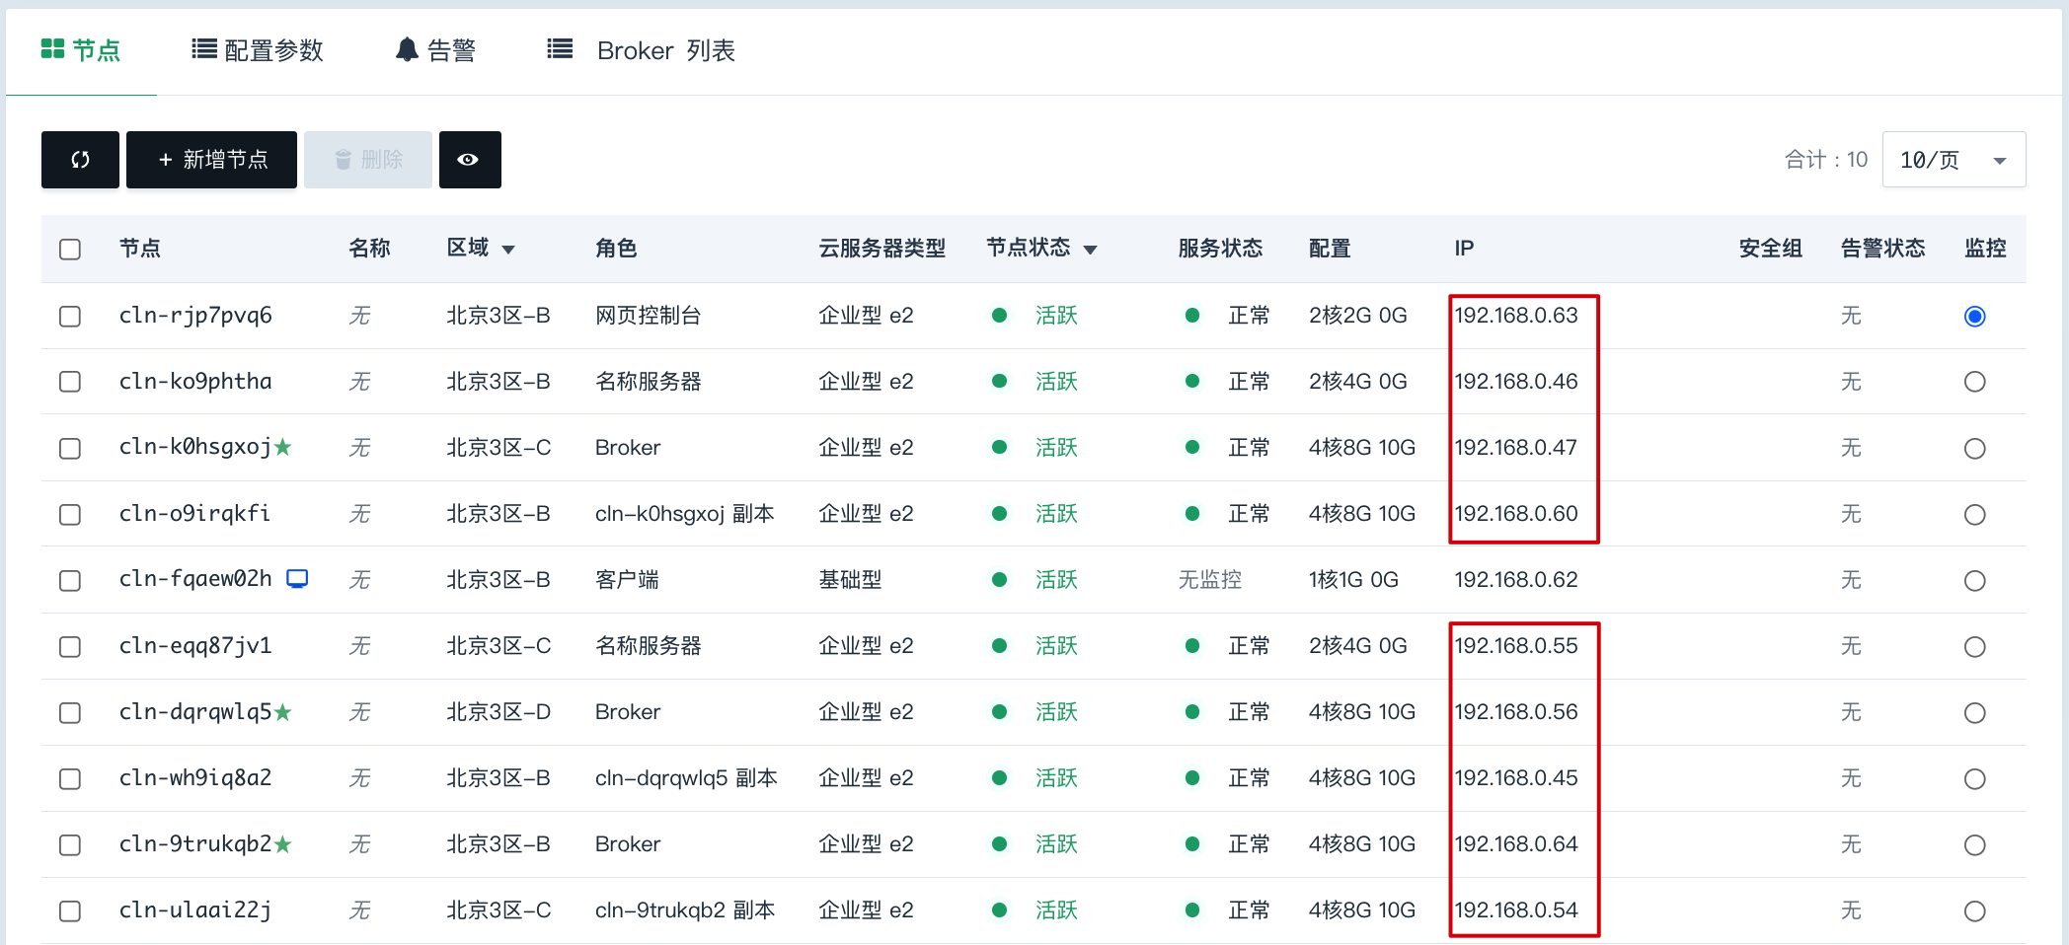
Task: Click the green 服务状态 dot for cln-ko9phtha
Action: pos(1192,381)
